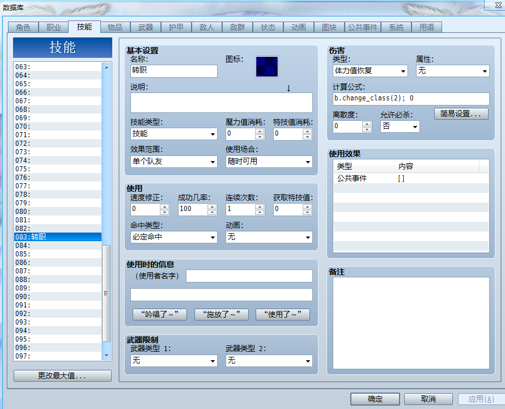Increase 特技值消耗 with the up arrow
Screen dimensions: 505x409
(x=307, y=131)
